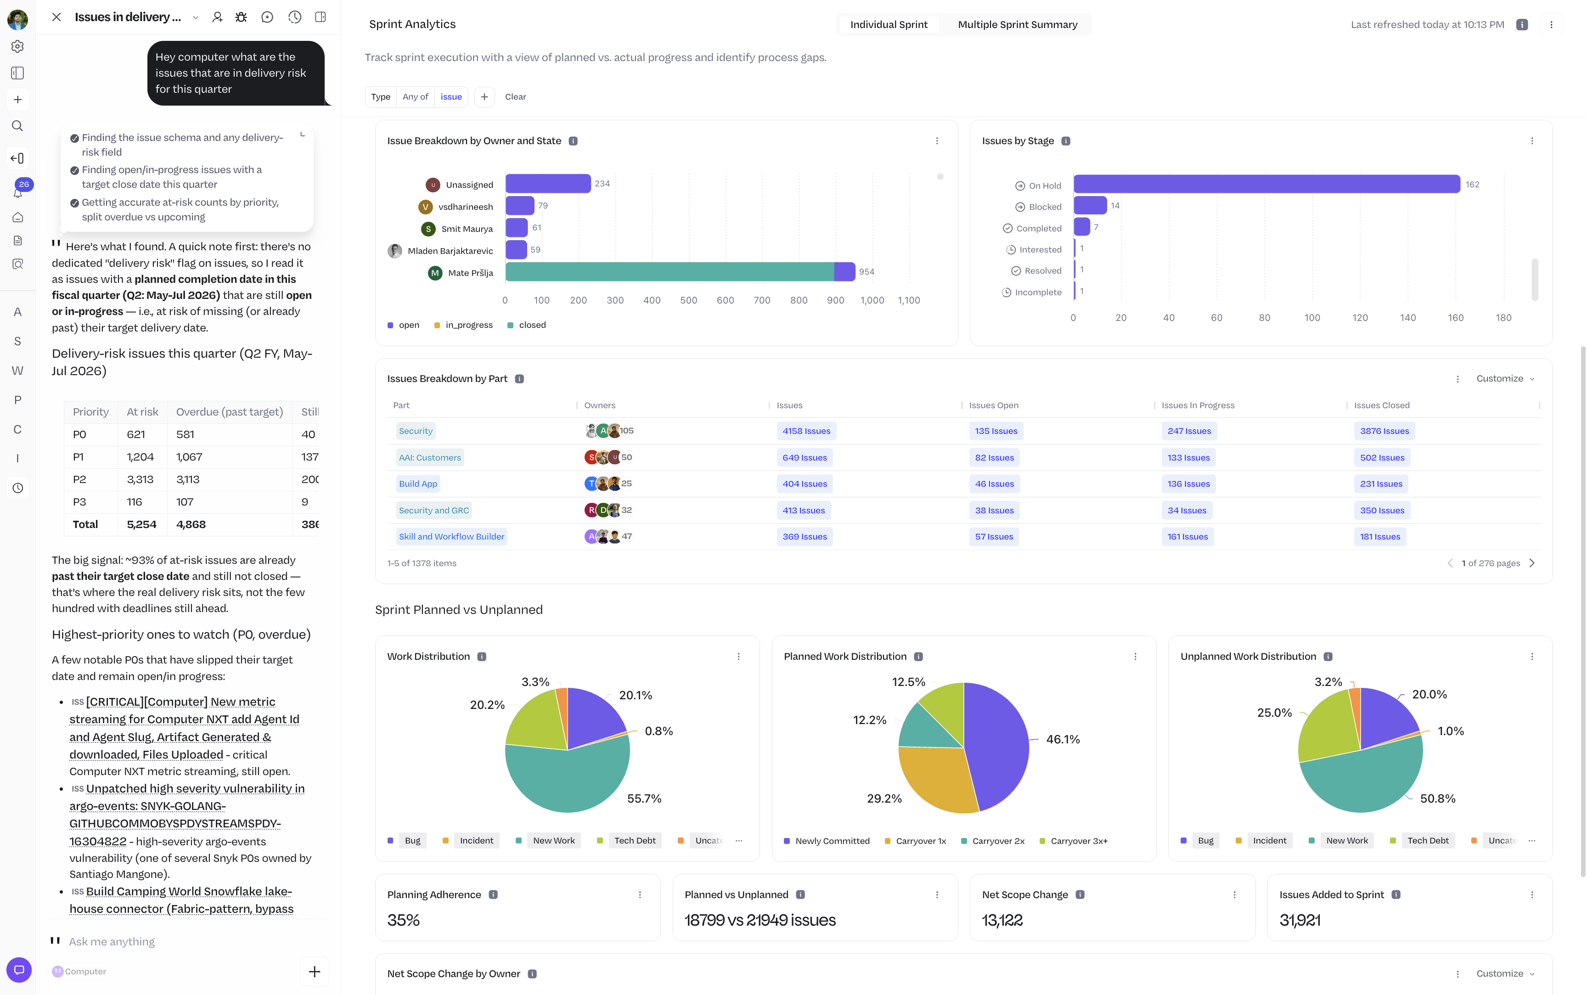Show more legend items in Work Distribution

739,840
